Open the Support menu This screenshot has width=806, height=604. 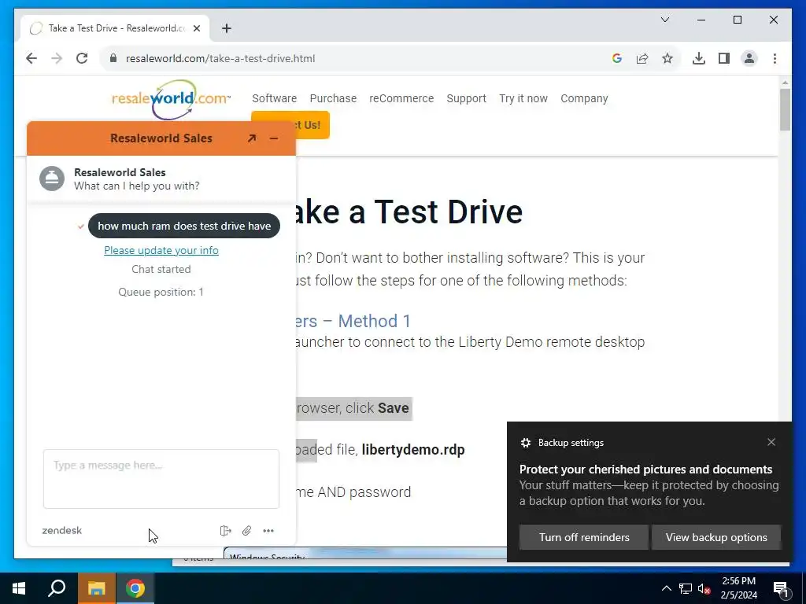coord(466,98)
